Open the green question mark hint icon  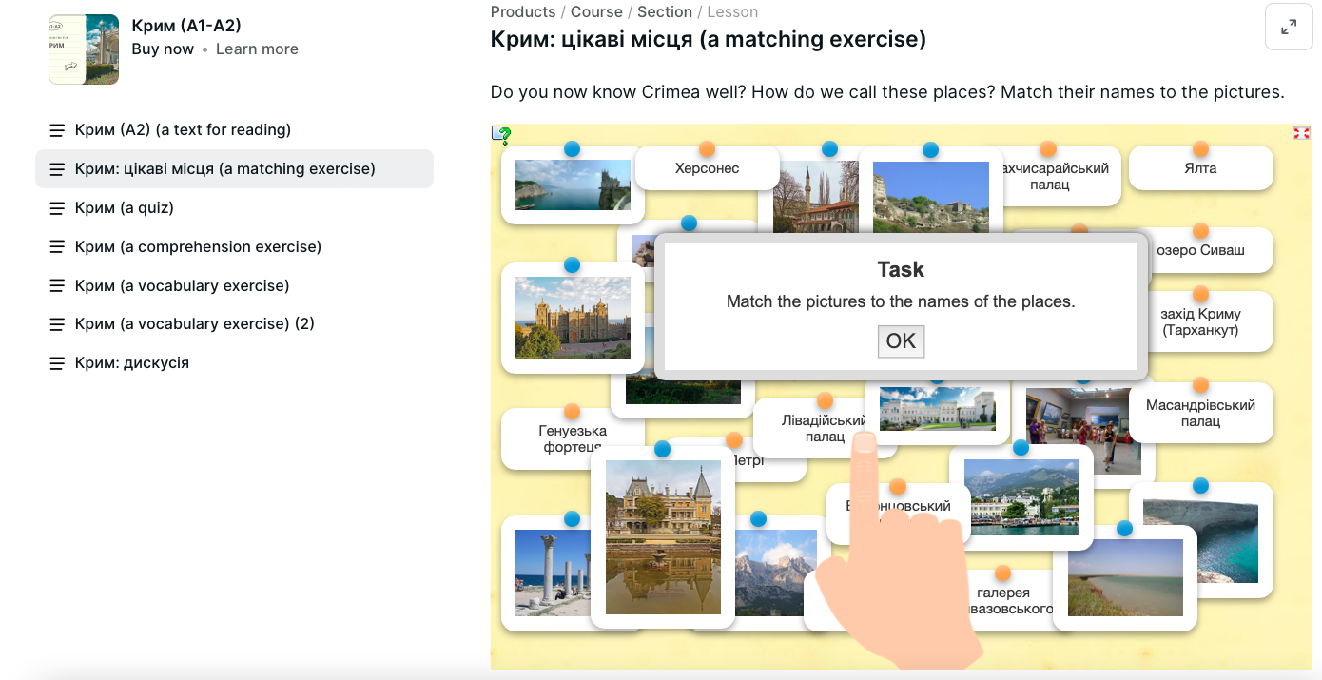tap(501, 135)
